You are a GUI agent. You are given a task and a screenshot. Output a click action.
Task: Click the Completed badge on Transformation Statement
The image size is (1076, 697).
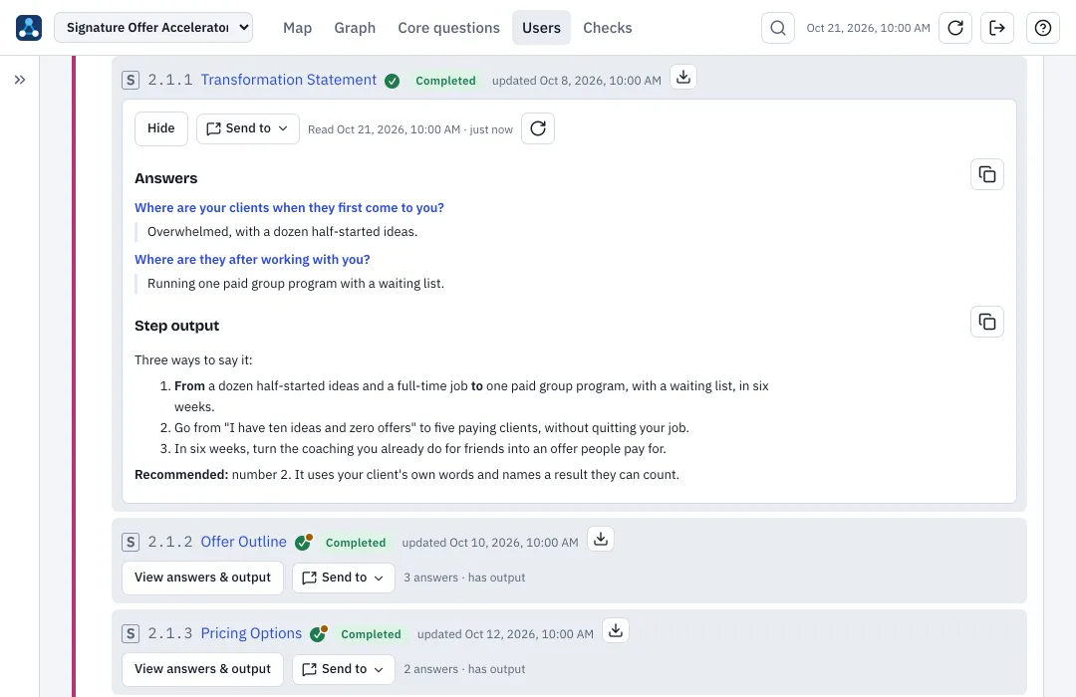coord(445,81)
